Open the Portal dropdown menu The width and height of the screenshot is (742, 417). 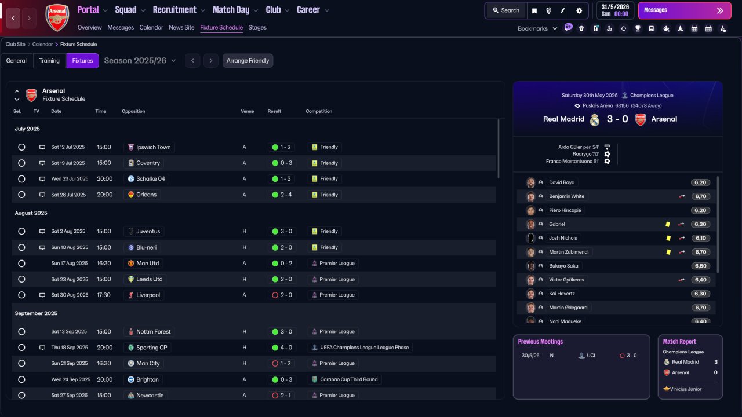[x=93, y=10]
